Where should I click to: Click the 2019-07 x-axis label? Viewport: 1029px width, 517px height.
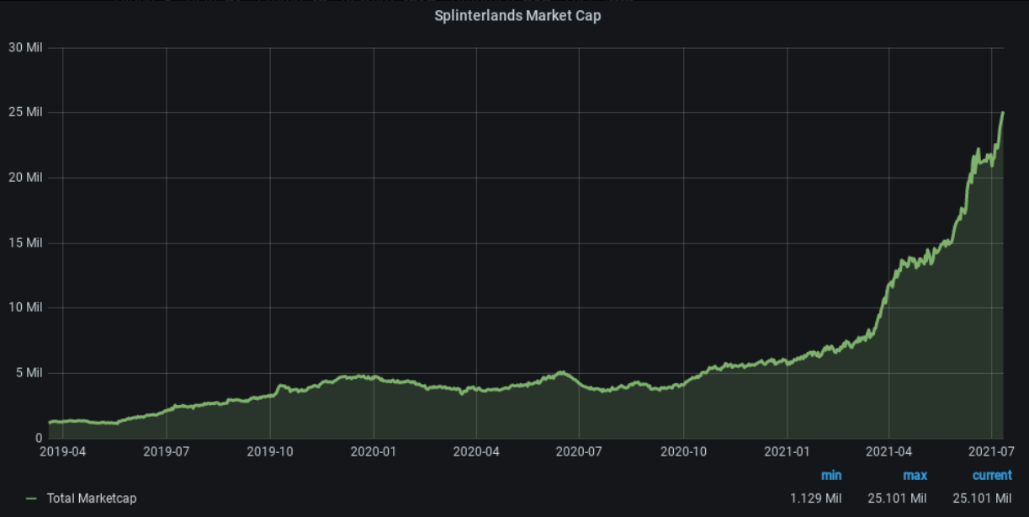click(x=167, y=451)
